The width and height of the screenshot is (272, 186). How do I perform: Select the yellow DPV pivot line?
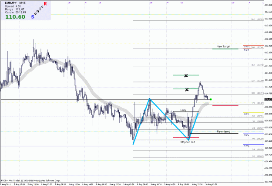coord(253,113)
